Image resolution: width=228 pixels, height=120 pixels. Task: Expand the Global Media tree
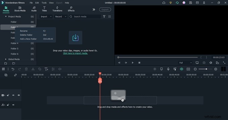coord(6,59)
